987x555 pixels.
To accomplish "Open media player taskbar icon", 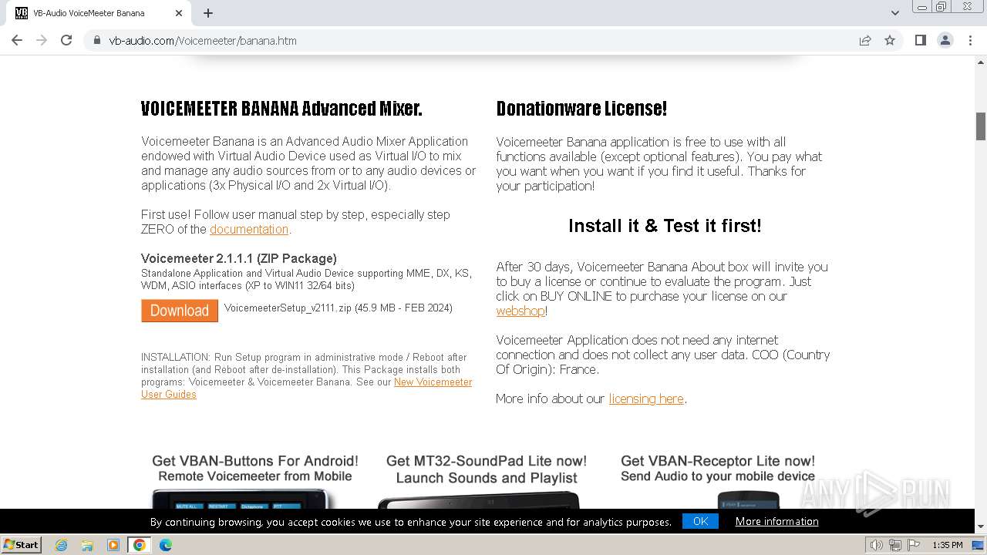I will (x=113, y=545).
